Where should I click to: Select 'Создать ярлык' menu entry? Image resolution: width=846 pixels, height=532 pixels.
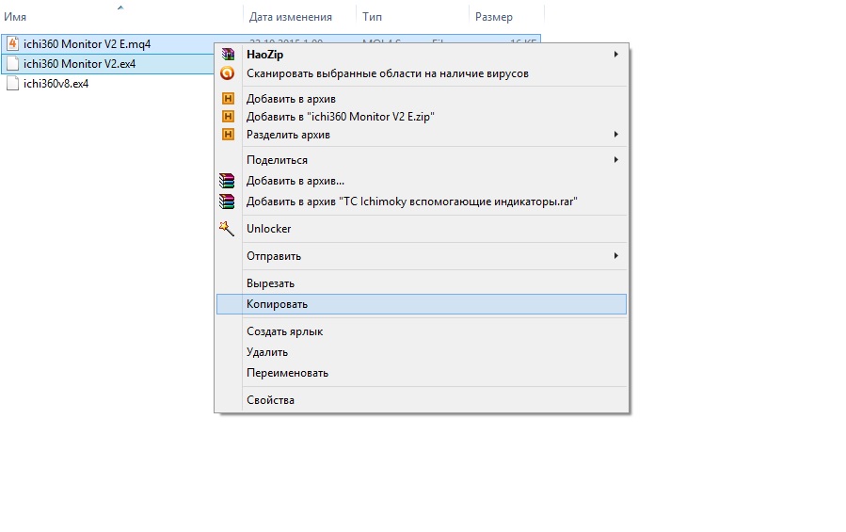[422, 331]
